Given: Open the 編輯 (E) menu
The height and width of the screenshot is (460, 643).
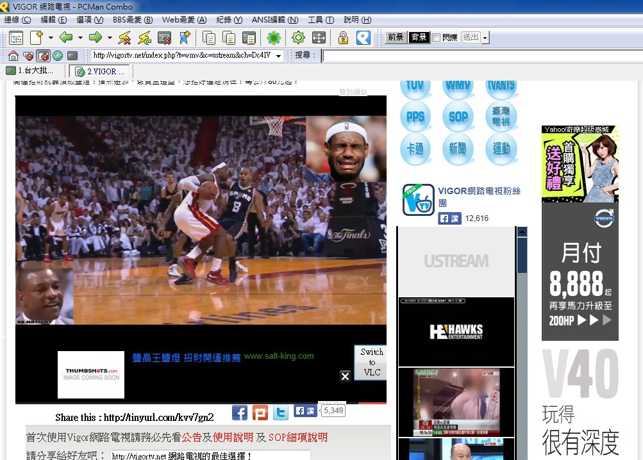Looking at the screenshot, I should point(54,20).
